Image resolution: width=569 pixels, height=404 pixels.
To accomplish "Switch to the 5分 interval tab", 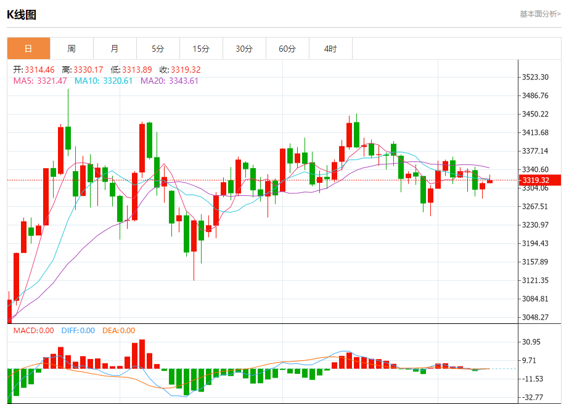I will pos(158,49).
